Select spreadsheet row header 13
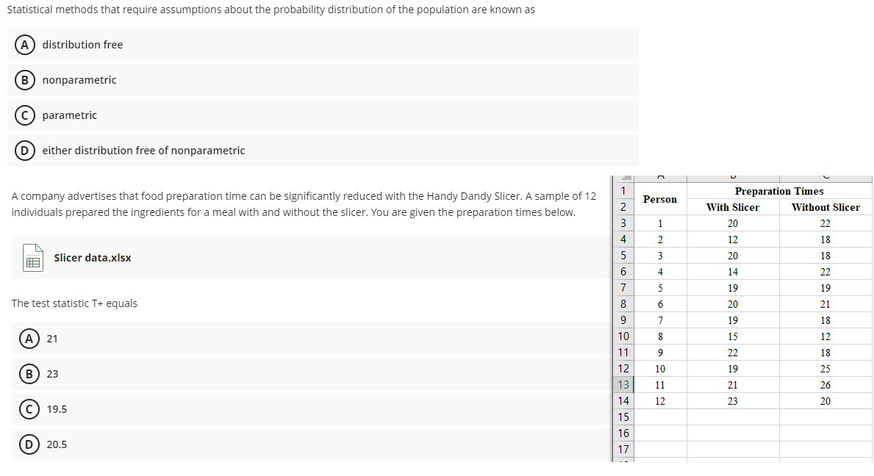The height and width of the screenshot is (476, 874). [623, 384]
